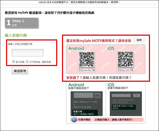Click the 確認新增 button
The height and width of the screenshot is (131, 159).
(x=20, y=71)
